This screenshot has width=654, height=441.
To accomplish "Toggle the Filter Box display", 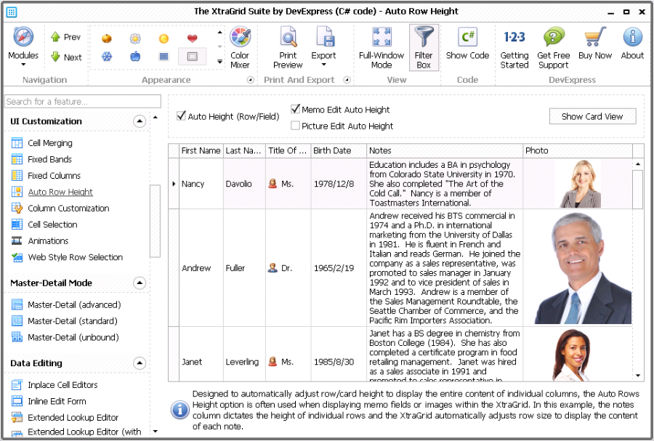I will point(424,46).
